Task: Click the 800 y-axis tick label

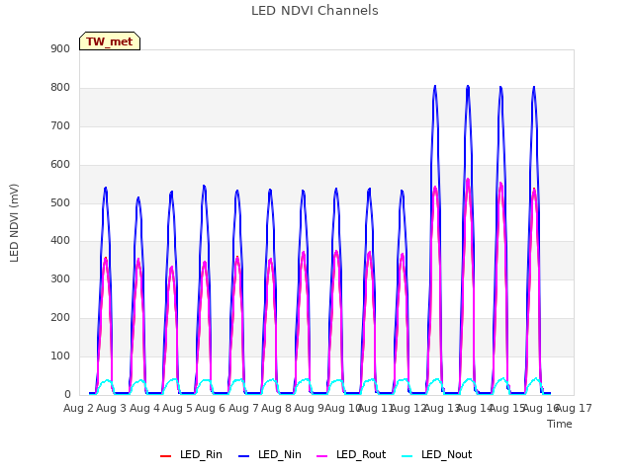Action: [60, 88]
